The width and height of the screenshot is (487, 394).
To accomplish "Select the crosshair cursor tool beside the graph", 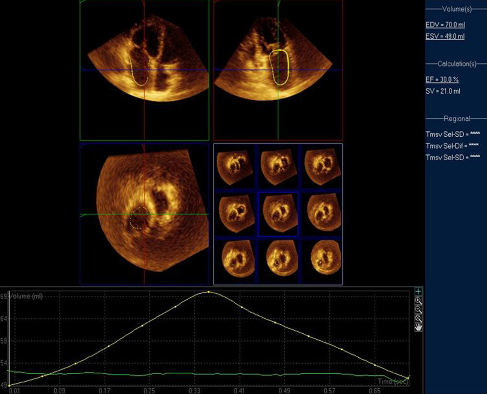I will [x=418, y=291].
